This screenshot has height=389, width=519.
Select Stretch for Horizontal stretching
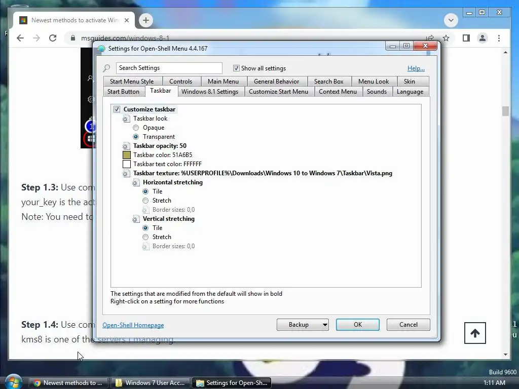pos(145,201)
